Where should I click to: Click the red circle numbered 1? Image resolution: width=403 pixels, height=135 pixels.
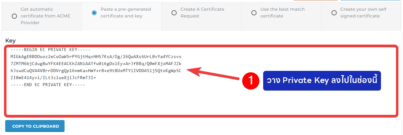[251, 81]
